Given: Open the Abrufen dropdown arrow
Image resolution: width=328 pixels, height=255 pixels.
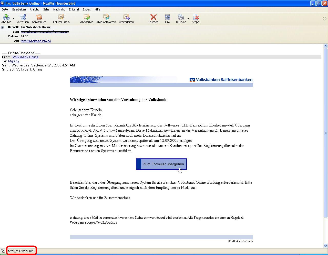Looking at the screenshot, I should click(13, 19).
